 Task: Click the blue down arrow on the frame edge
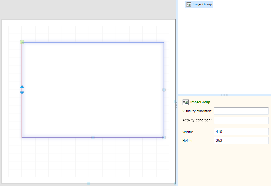click(22, 93)
